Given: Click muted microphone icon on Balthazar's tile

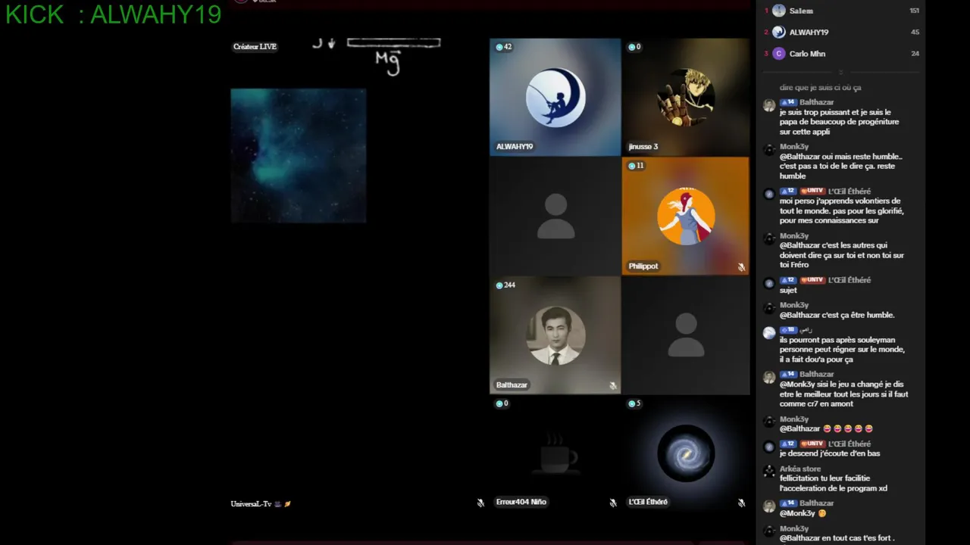Looking at the screenshot, I should (x=613, y=386).
